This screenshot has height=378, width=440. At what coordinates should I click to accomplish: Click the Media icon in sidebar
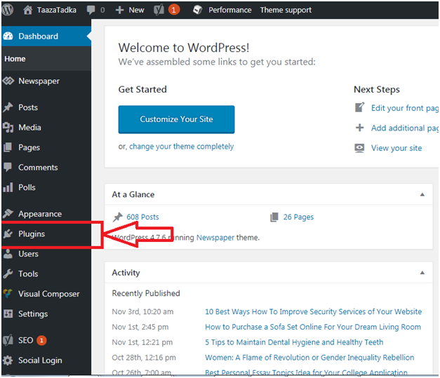[8, 128]
